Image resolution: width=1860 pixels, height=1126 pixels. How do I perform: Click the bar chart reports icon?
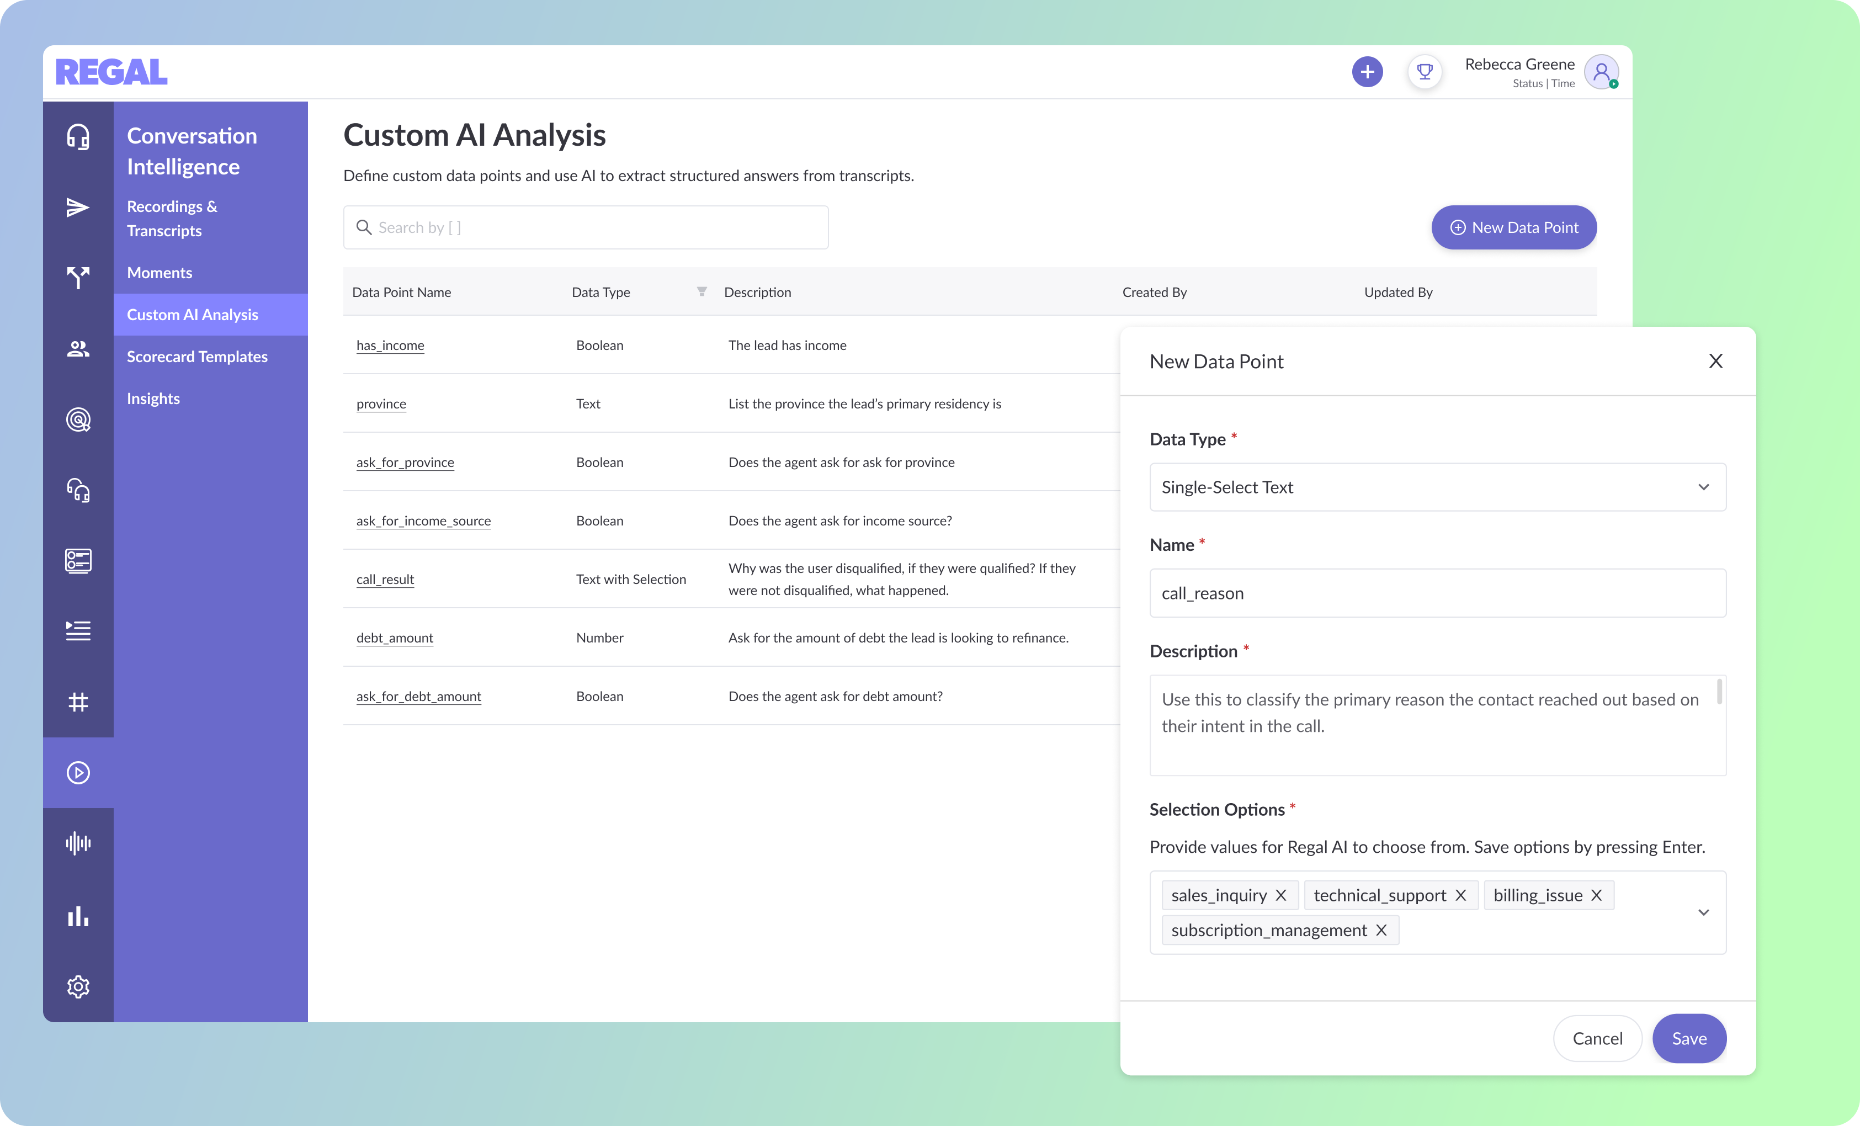pyautogui.click(x=78, y=916)
